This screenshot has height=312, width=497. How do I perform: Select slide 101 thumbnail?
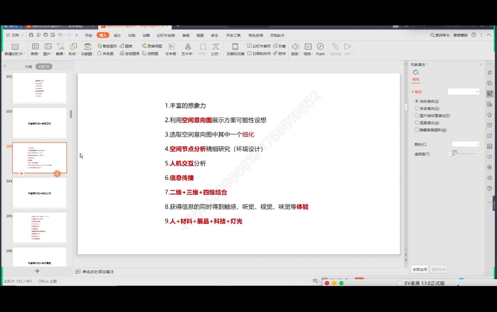[39, 88]
